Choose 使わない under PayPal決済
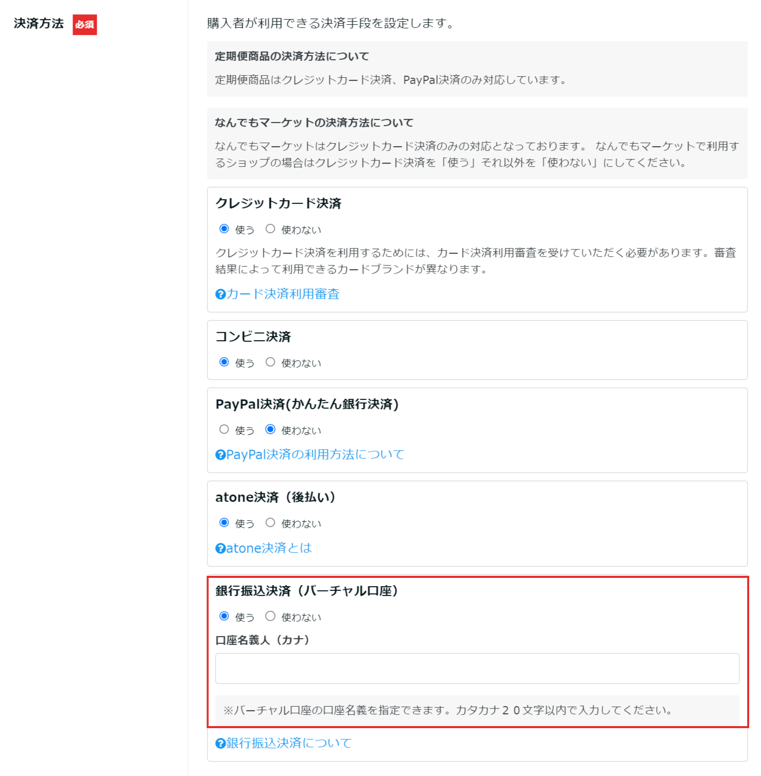The image size is (761, 776). click(270, 430)
